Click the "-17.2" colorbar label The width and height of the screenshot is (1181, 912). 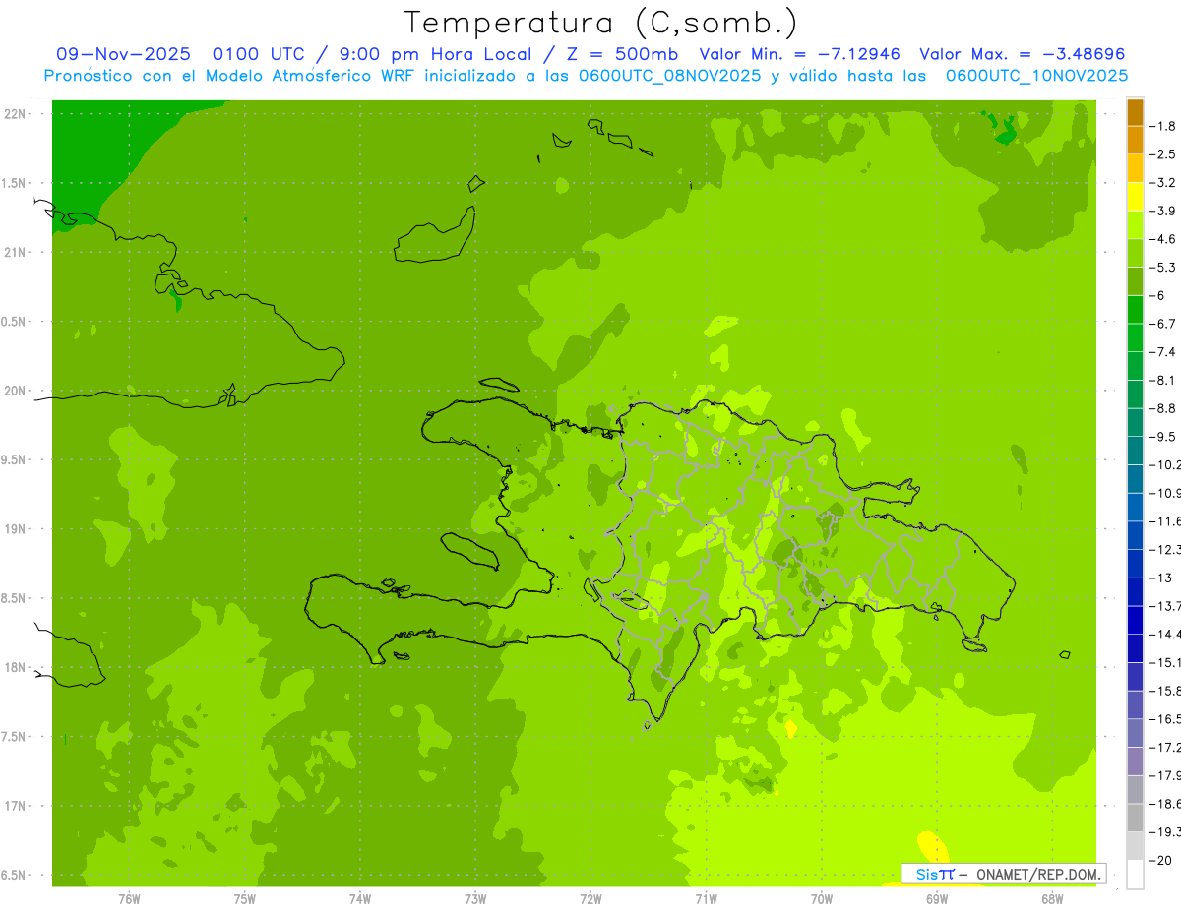[x=1164, y=748]
